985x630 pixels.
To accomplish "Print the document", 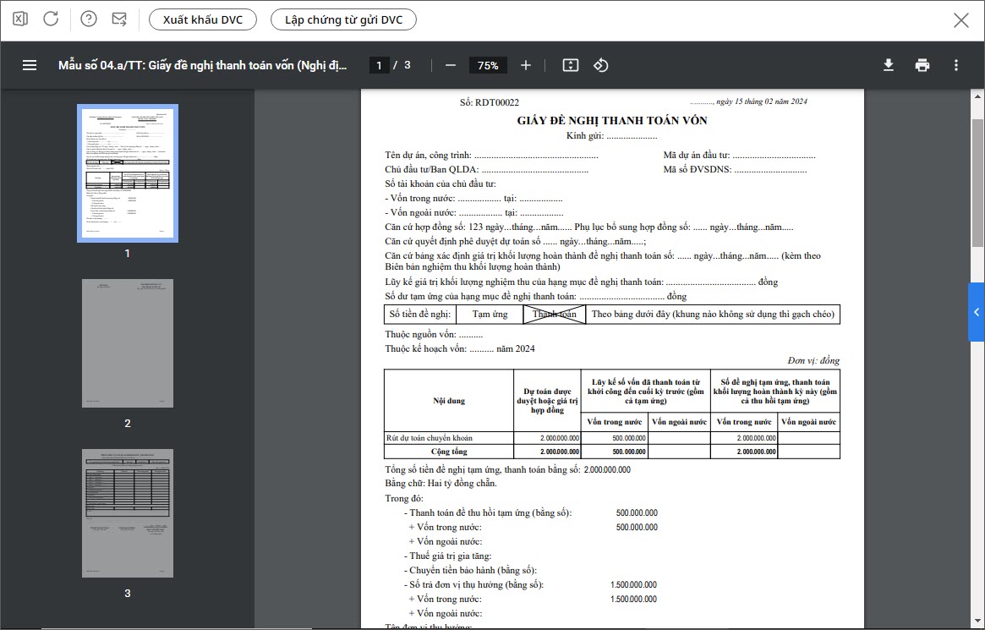I will pos(922,65).
